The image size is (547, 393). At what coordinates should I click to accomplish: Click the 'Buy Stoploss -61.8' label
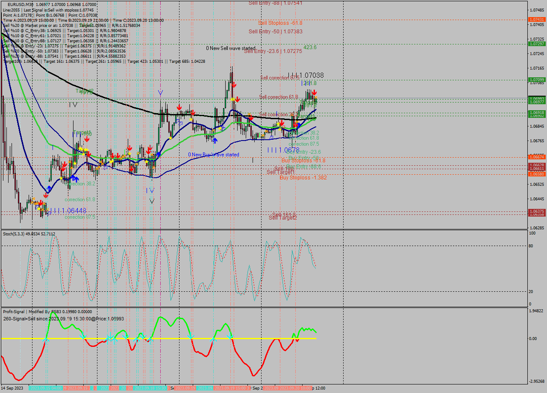pyautogui.click(x=303, y=161)
